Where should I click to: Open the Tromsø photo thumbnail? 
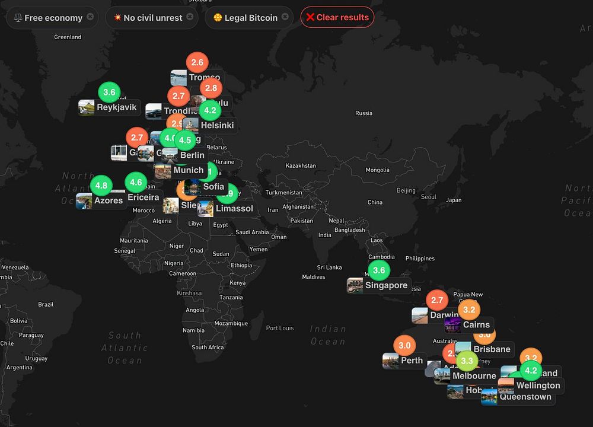coord(178,78)
